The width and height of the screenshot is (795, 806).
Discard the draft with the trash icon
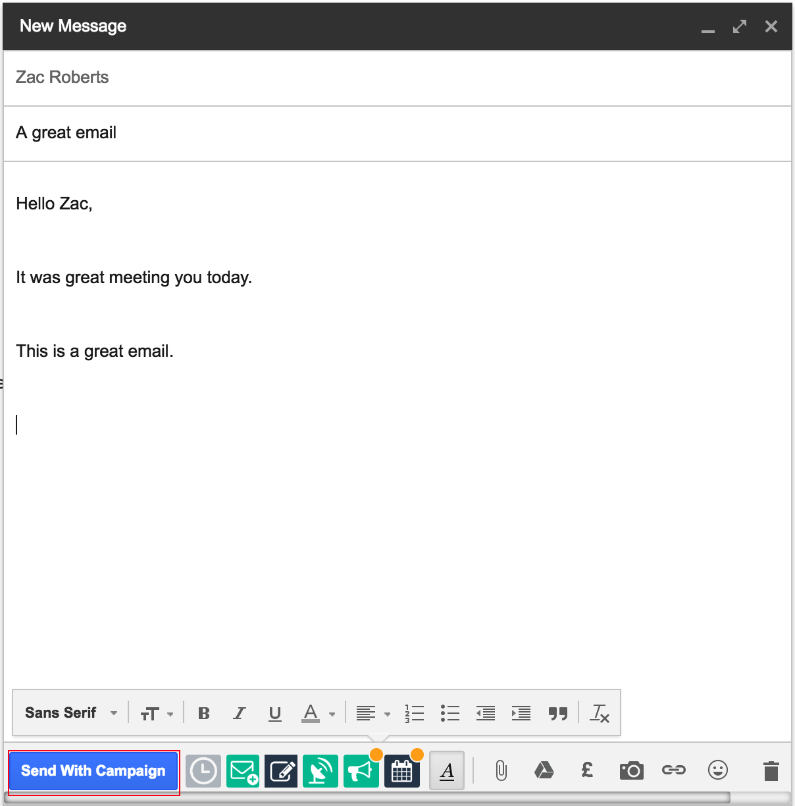click(771, 770)
